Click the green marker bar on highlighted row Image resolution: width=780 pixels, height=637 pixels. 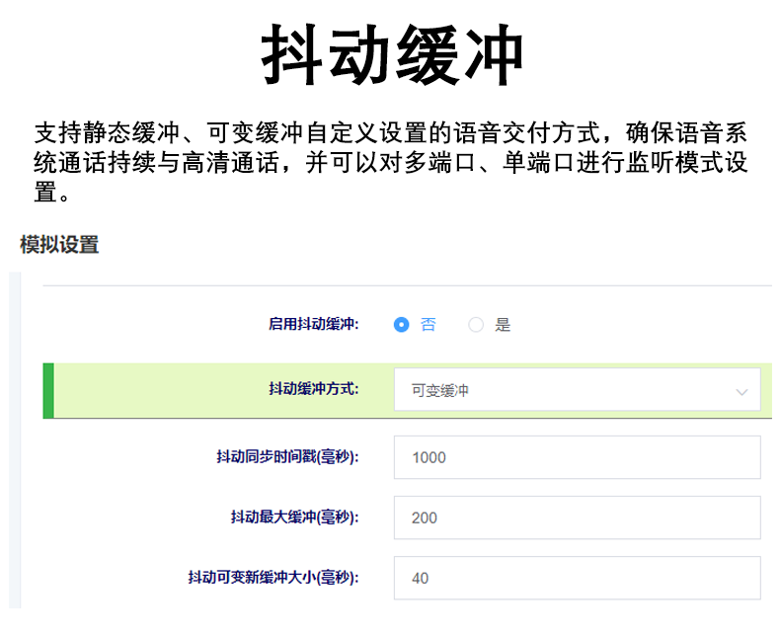pos(48,390)
